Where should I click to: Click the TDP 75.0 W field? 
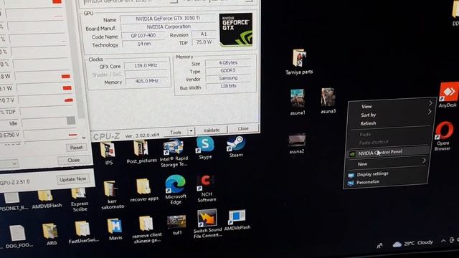[x=204, y=42]
